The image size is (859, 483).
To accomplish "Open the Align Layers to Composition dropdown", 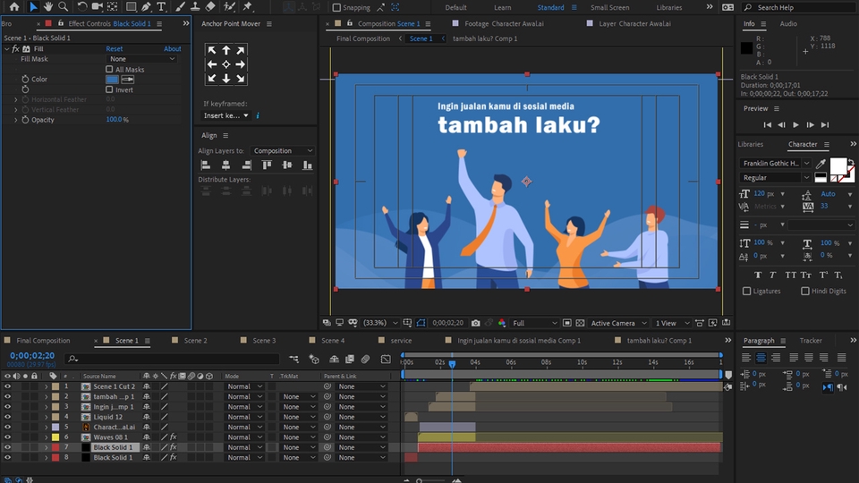I will (283, 150).
